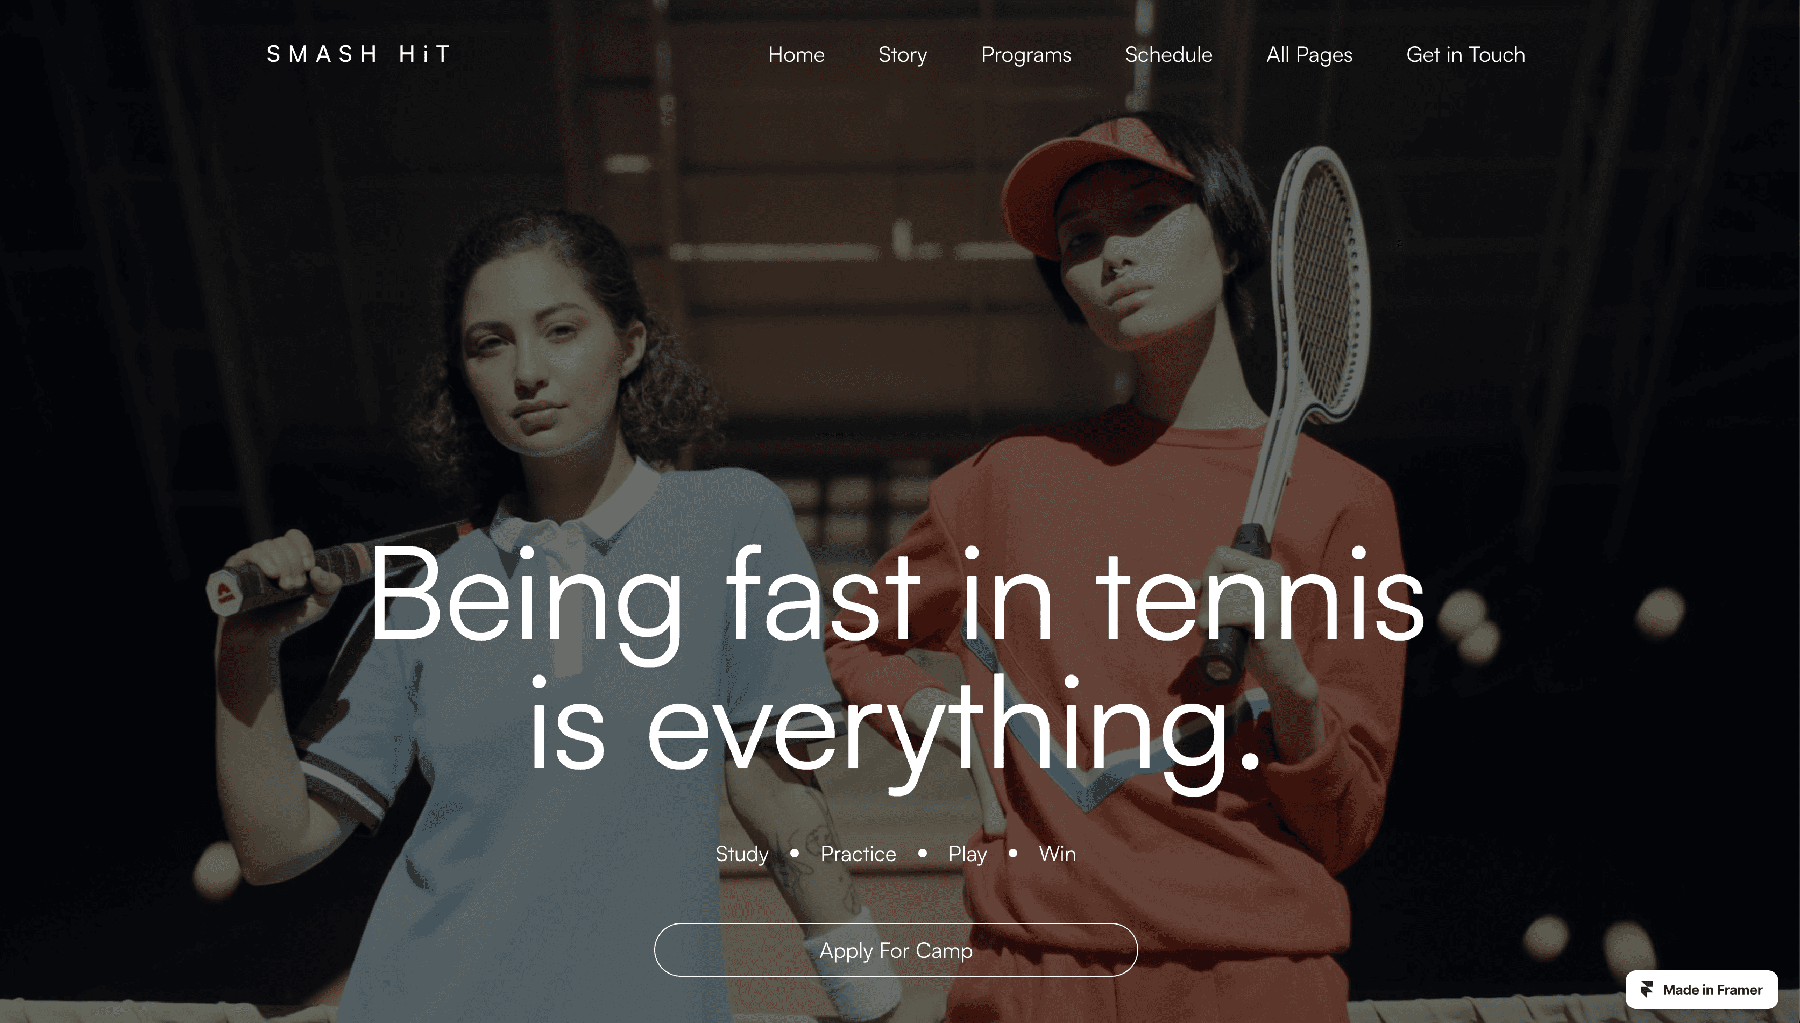Click the Apply For Camp button
This screenshot has height=1023, width=1800.
tap(896, 950)
